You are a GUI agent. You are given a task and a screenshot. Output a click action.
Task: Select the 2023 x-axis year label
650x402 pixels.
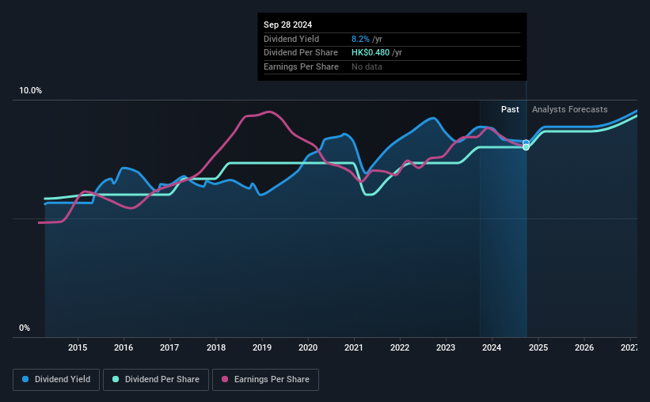coord(446,347)
